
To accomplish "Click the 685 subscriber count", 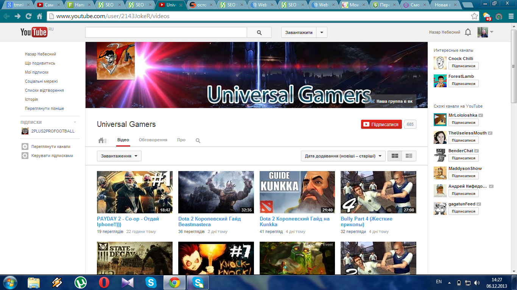I will [410, 124].
